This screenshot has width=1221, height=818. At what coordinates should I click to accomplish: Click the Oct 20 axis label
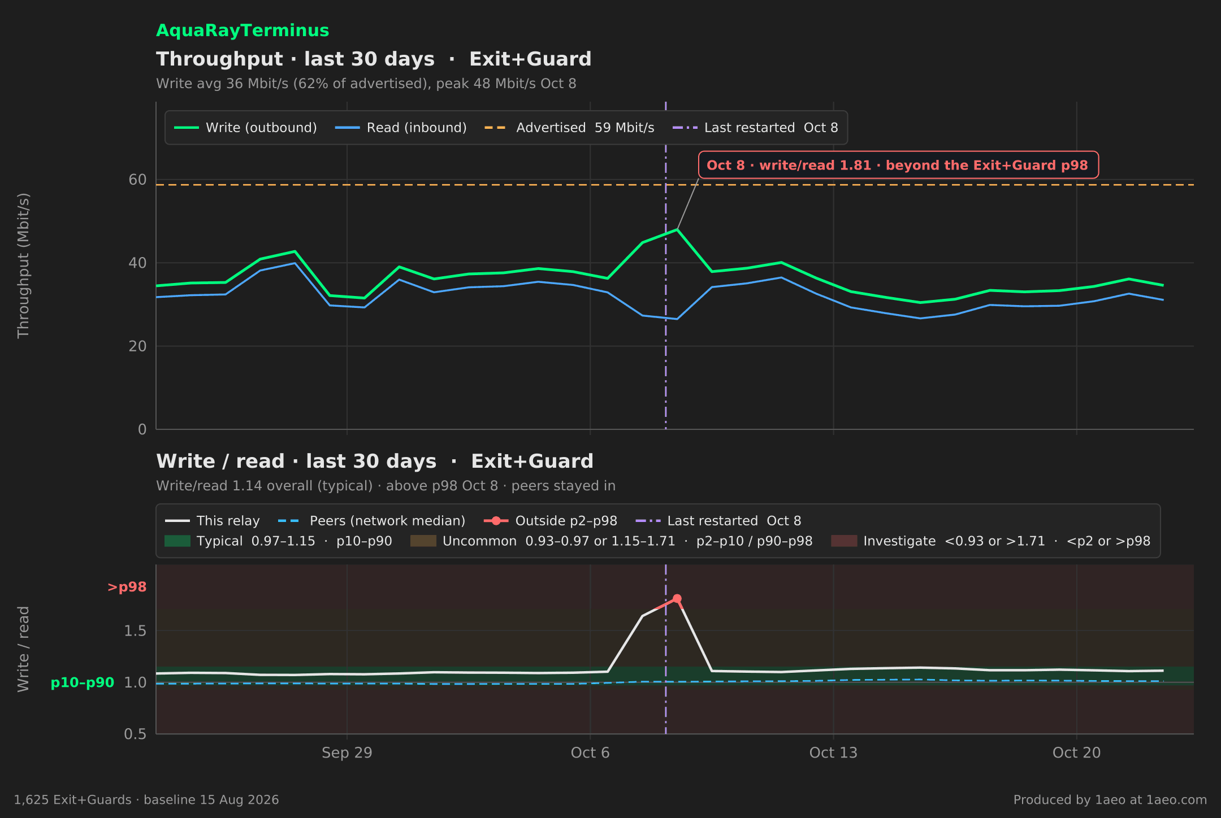tap(1076, 752)
